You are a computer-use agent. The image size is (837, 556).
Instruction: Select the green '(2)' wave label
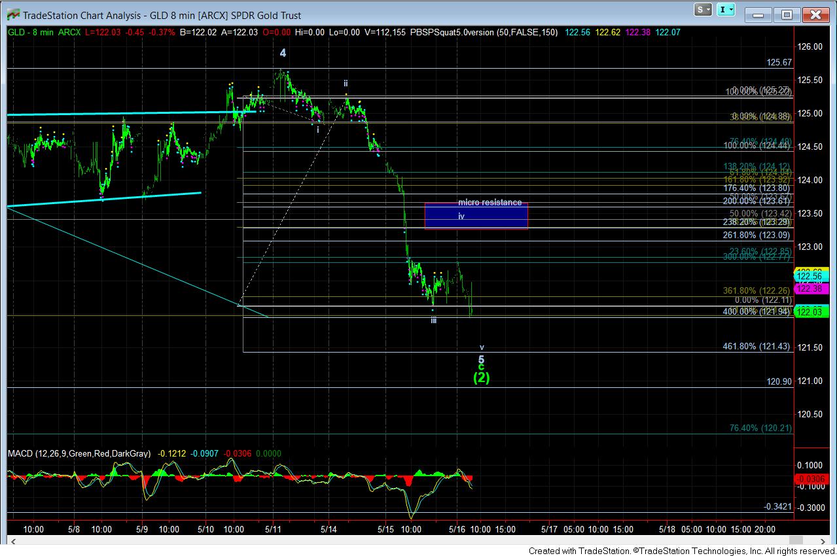coord(482,377)
